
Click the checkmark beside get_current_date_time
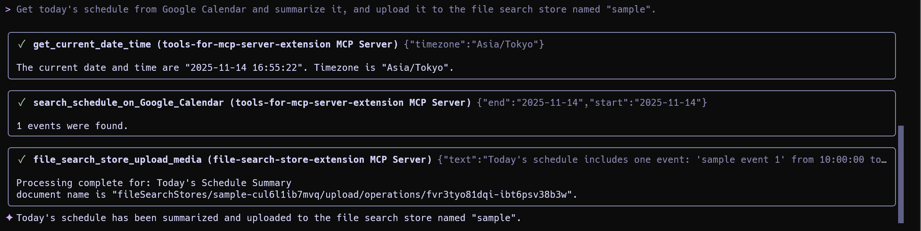[22, 44]
